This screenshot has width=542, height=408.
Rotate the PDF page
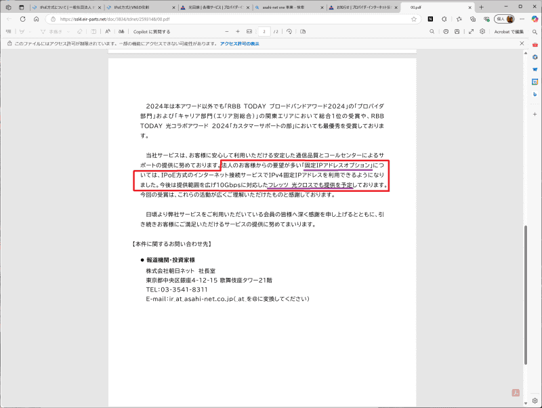pyautogui.click(x=289, y=31)
